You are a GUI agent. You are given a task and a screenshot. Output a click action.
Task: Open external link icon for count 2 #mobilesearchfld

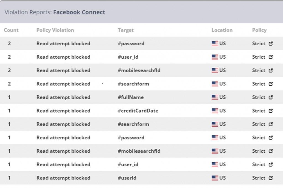(271, 70)
